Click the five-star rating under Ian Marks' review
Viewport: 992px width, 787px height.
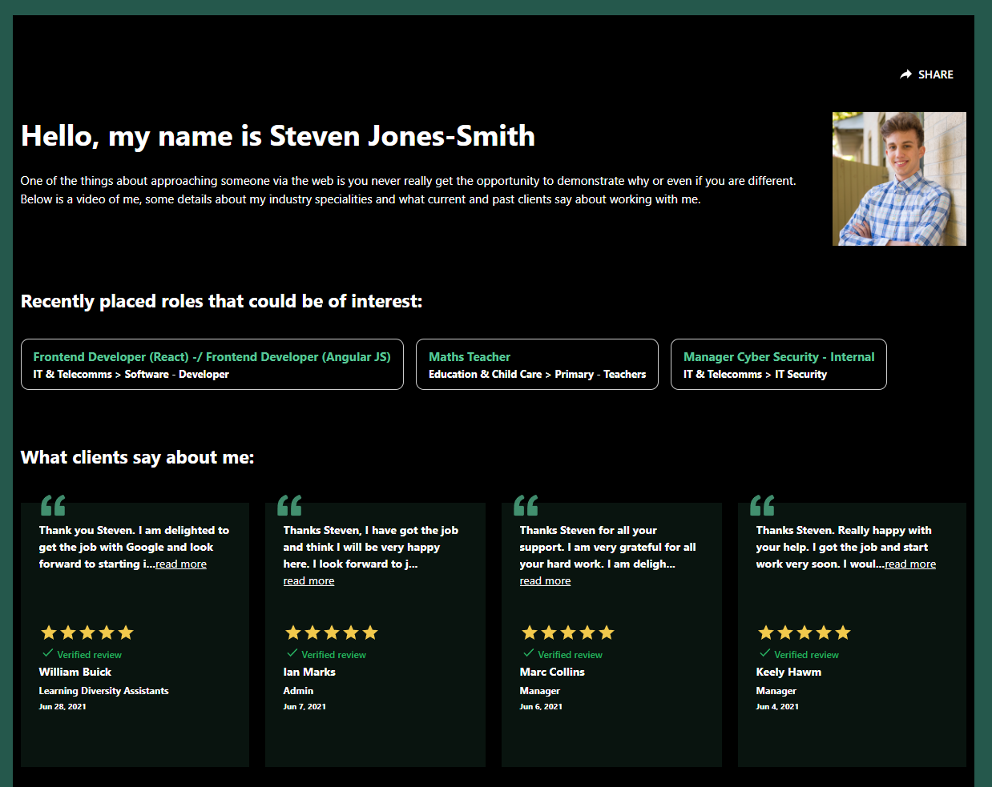[x=332, y=632]
